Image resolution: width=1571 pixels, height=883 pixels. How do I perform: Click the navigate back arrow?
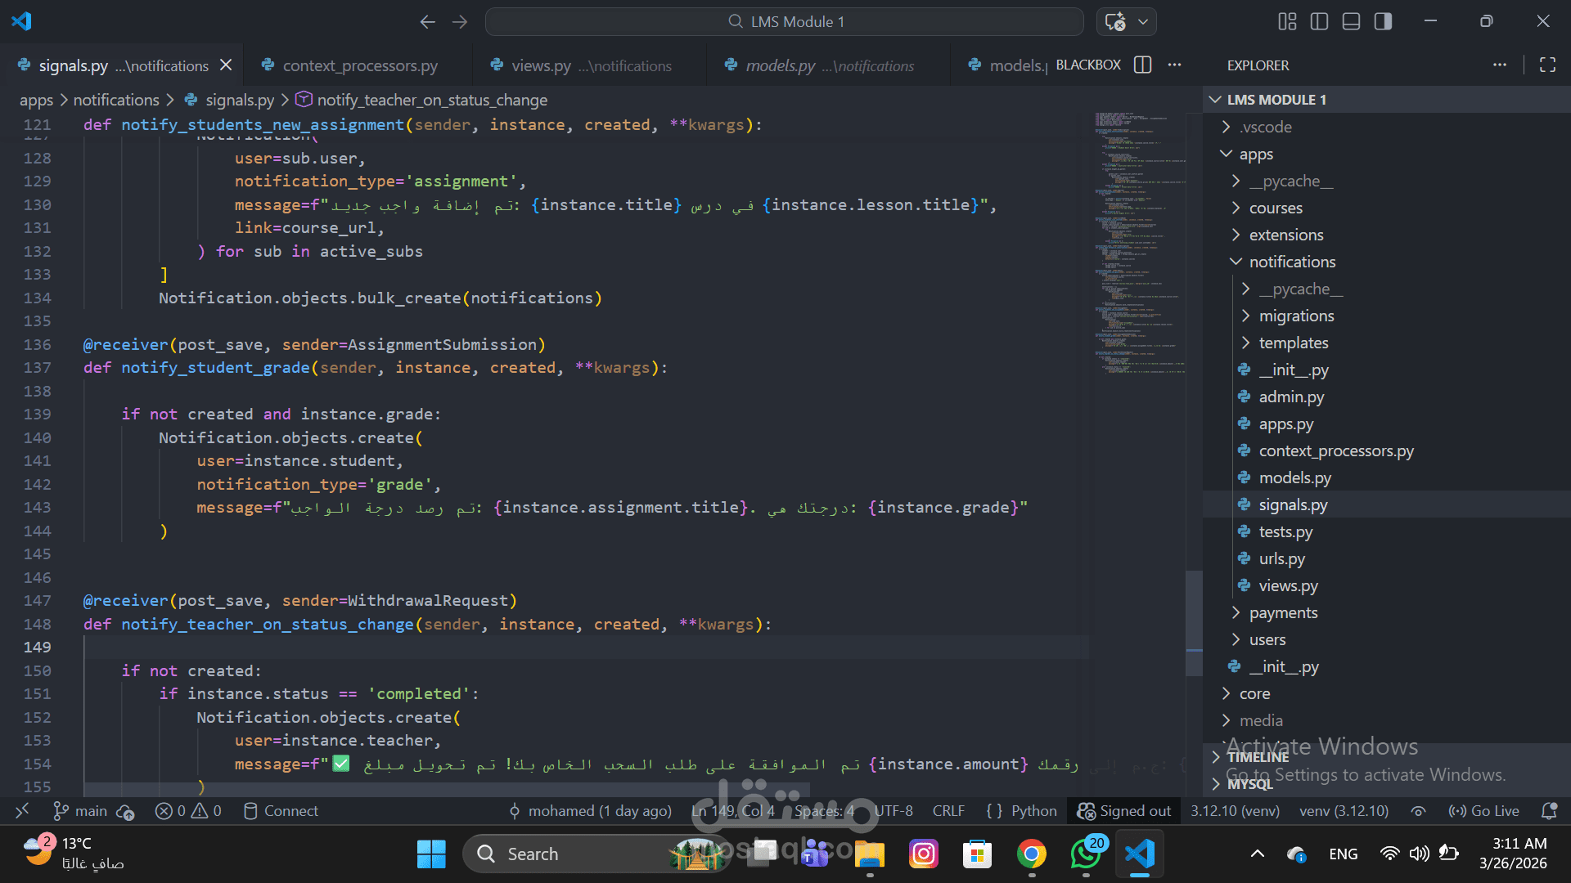click(x=427, y=22)
